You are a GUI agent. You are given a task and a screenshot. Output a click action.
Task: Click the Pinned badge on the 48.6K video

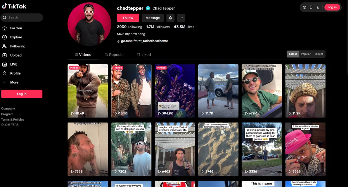point(74,68)
